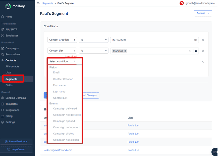Open Lists under Contacts
The width and height of the screenshot is (218, 156).
(x=8, y=73)
